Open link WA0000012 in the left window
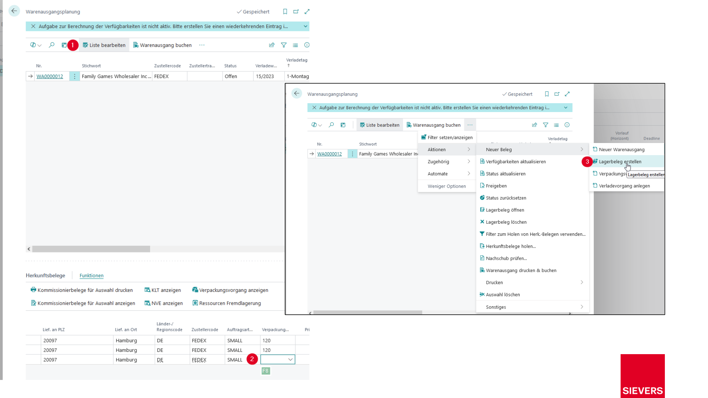The image size is (708, 398). (x=50, y=76)
